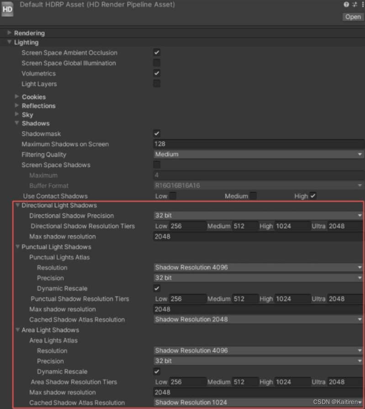Screen dimensions: 365x409
Task: Collapse the Directional Light Shadows foldout
Action: tap(17, 205)
